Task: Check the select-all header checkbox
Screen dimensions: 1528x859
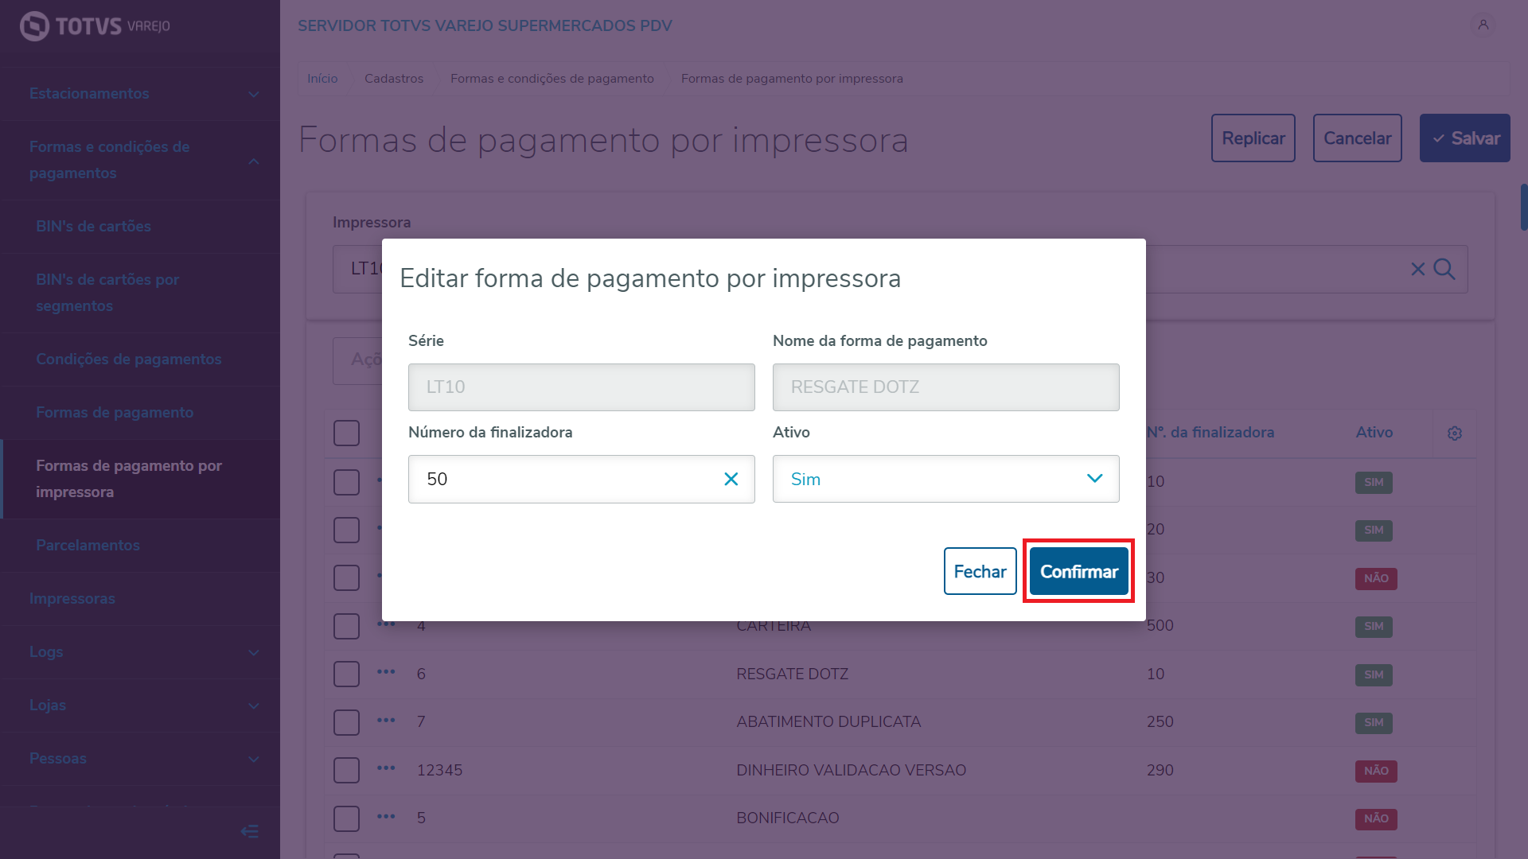Action: 346,433
